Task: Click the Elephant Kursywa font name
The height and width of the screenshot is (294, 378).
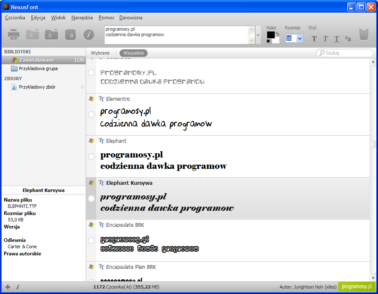Action: (x=129, y=183)
